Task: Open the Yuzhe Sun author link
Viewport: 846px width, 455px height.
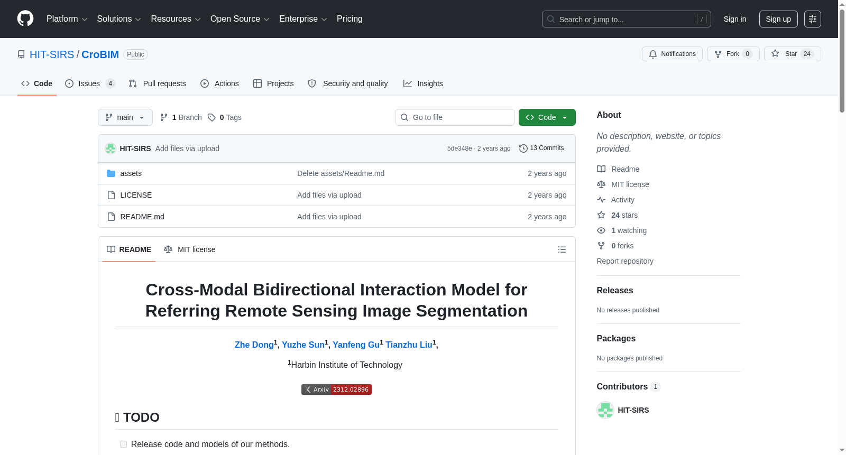Action: click(303, 345)
